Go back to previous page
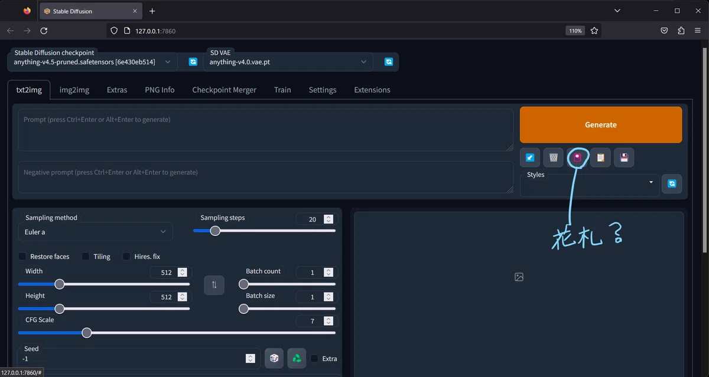The image size is (709, 377). [x=10, y=31]
